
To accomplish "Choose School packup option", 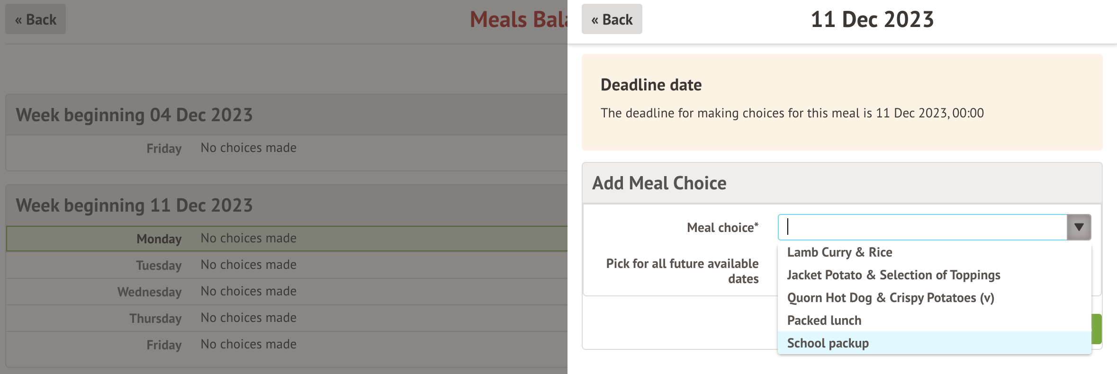I will 828,343.
